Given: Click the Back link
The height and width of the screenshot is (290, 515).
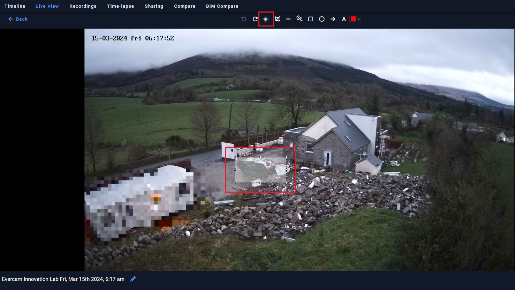Looking at the screenshot, I should 18,19.
